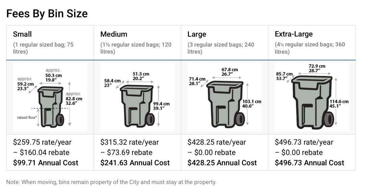Select the Large column heading
The width and height of the screenshot is (365, 190).
coord(197,34)
